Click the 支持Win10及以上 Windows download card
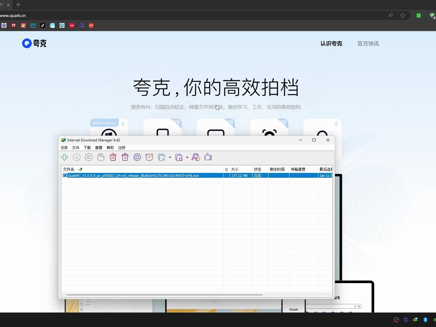Viewport: 436px width, 327px height. 109,127
